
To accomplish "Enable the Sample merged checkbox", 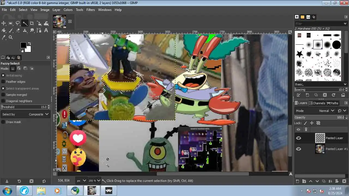I will [x=3, y=95].
